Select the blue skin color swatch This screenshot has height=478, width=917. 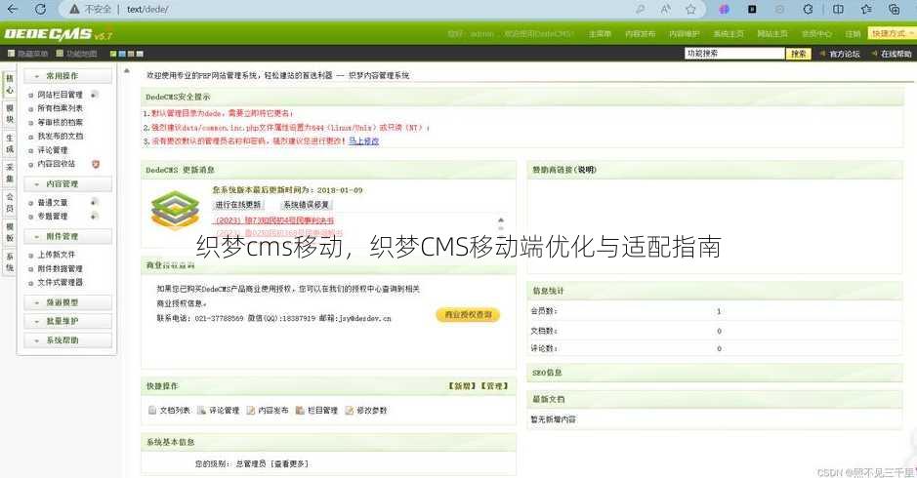tap(122, 54)
